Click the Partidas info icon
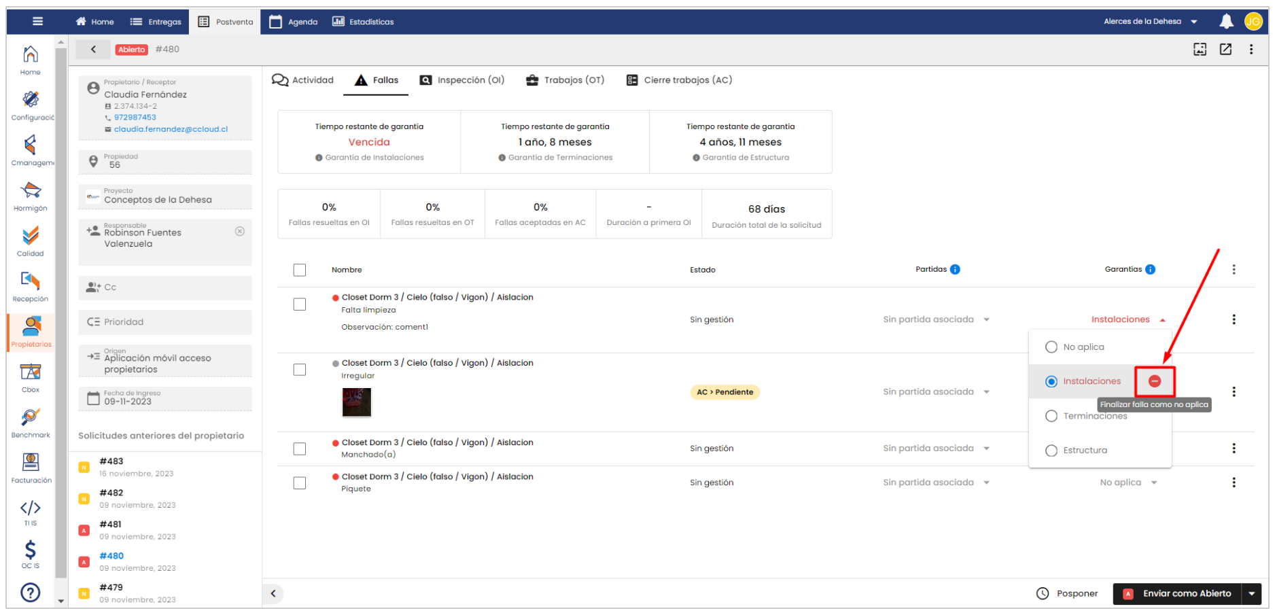Screen dimensions: 1275x613 (955, 269)
